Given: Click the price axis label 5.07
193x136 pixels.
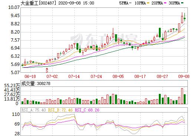Looking at the screenshot, I should [x=15, y=72].
